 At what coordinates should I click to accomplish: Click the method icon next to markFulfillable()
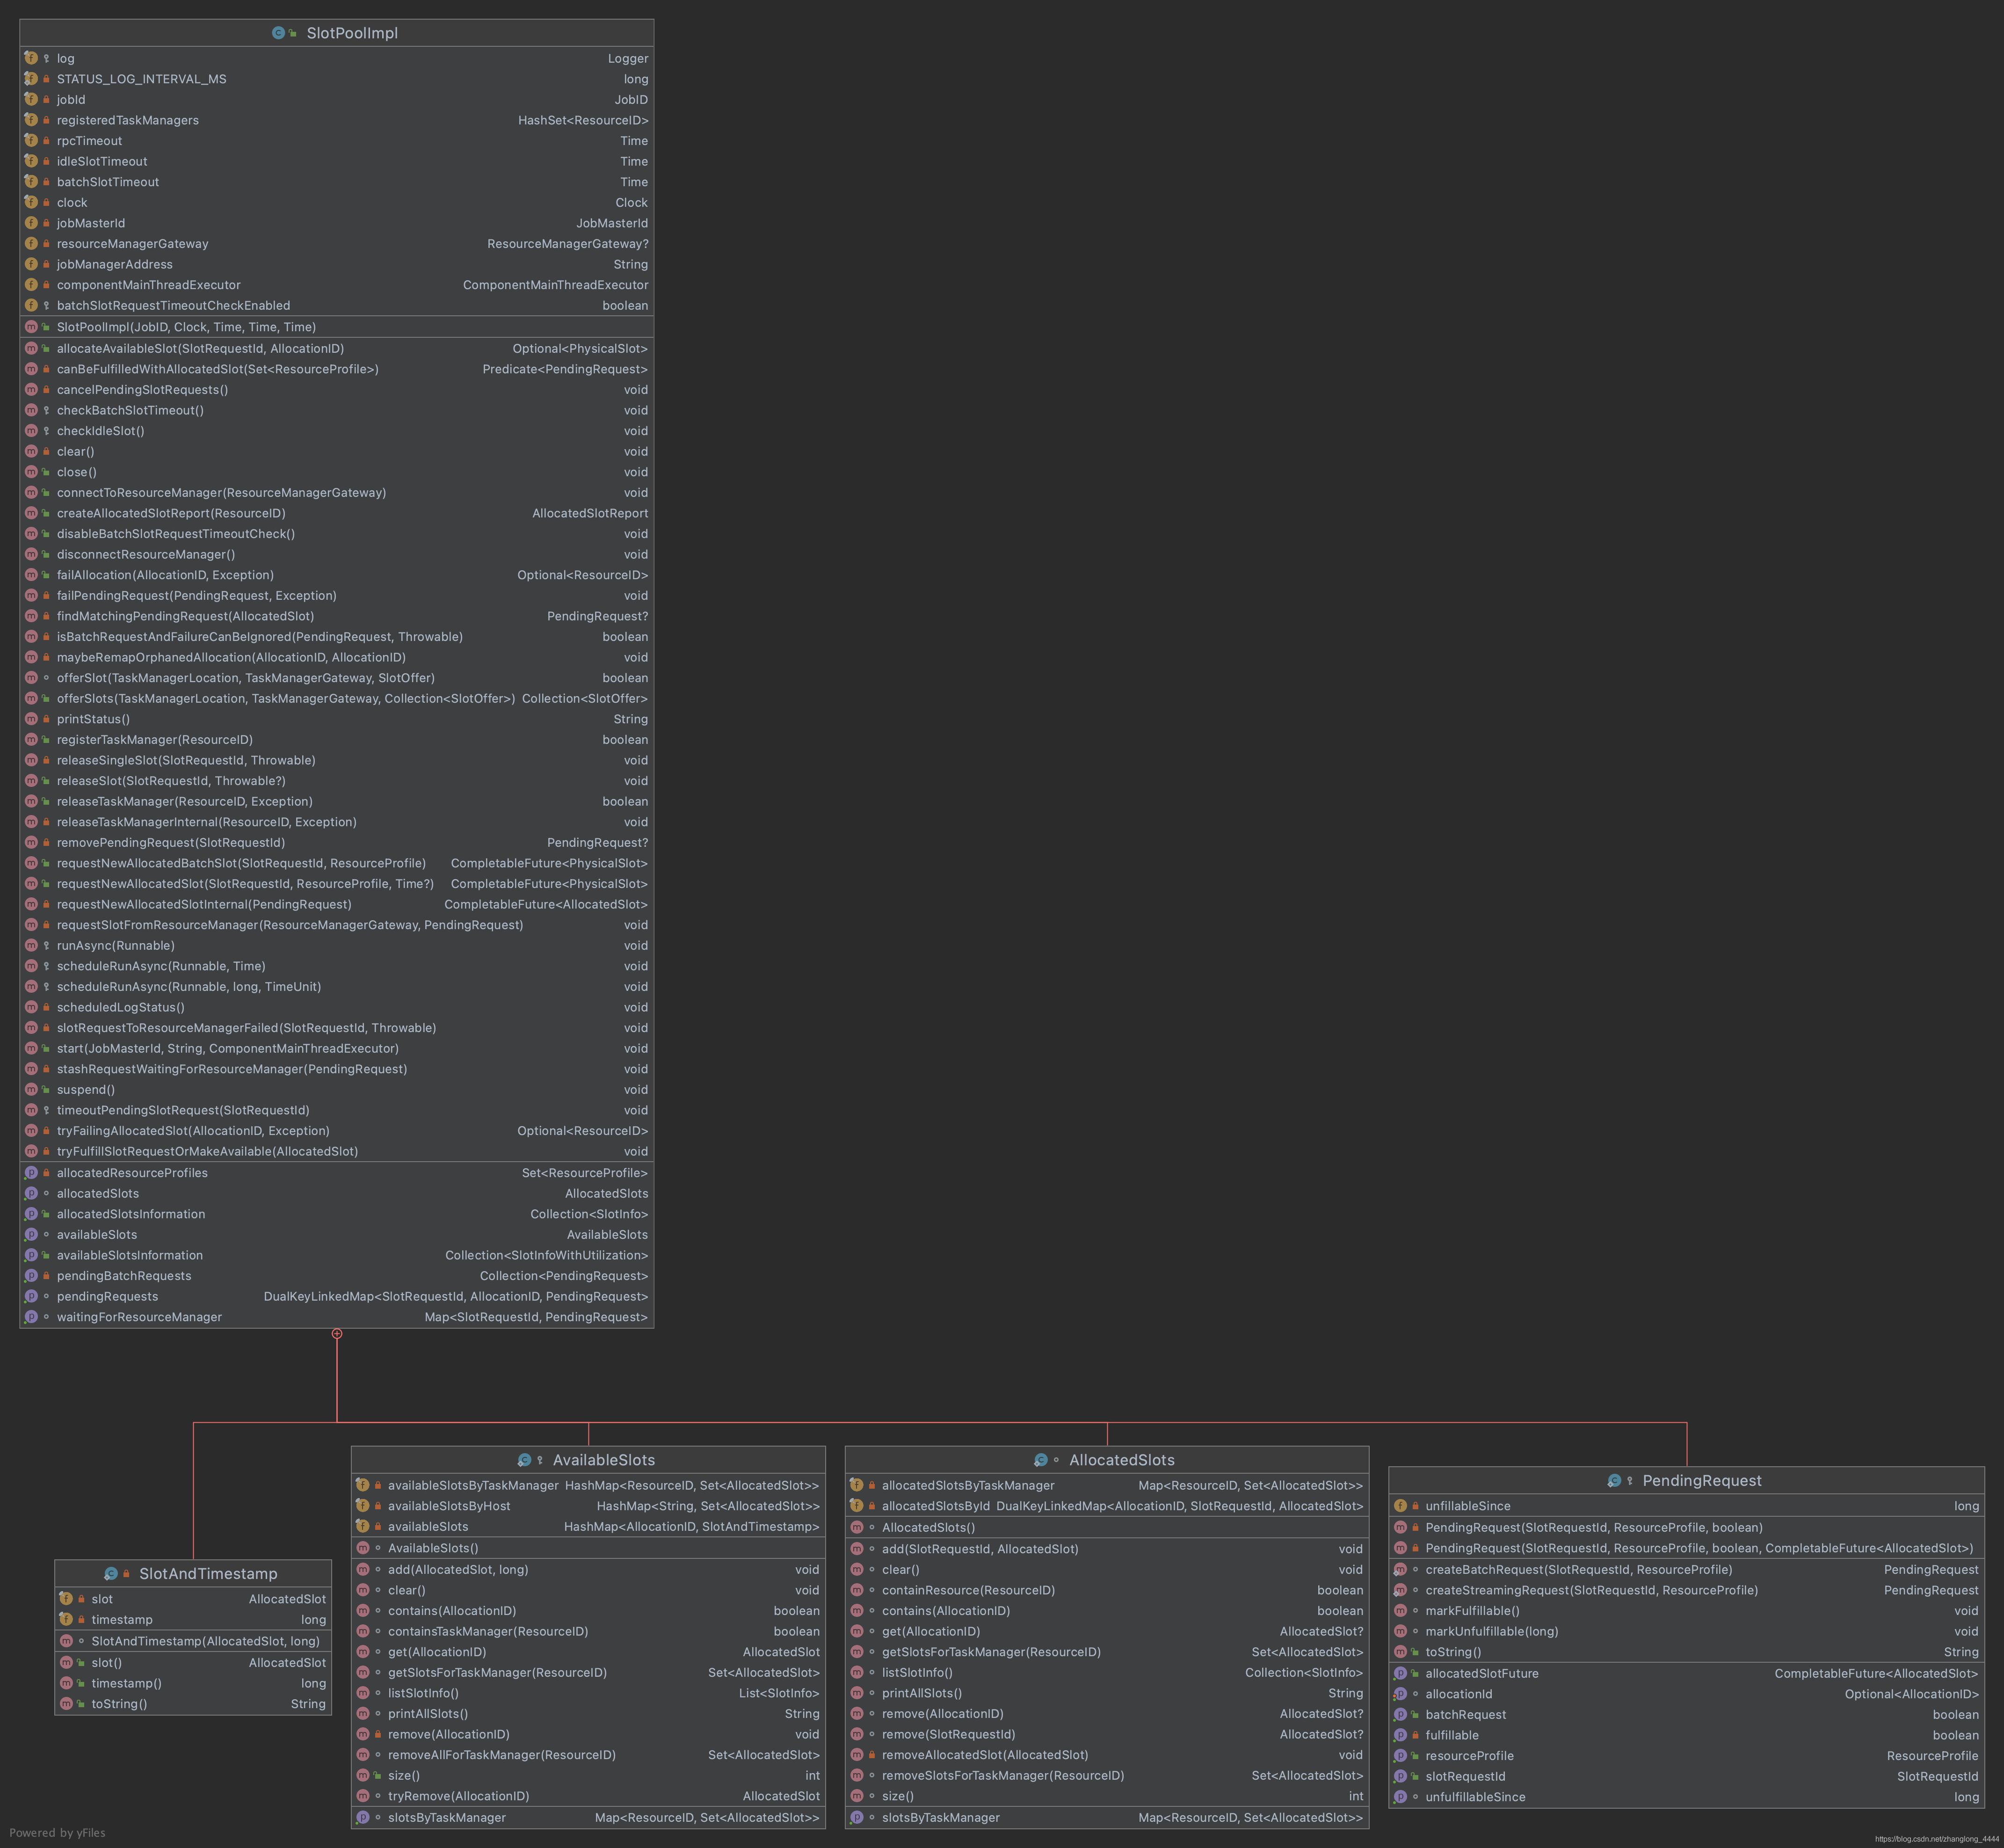1400,1611
